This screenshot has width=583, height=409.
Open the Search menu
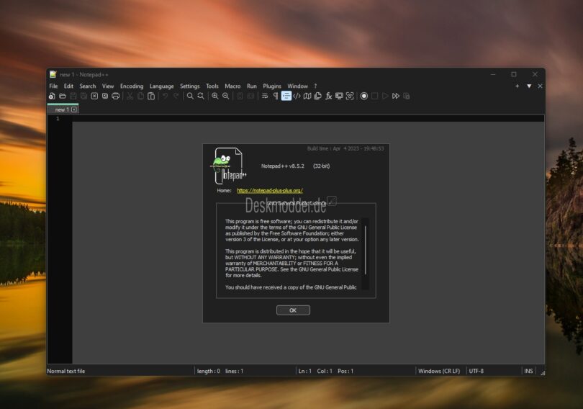[87, 86]
